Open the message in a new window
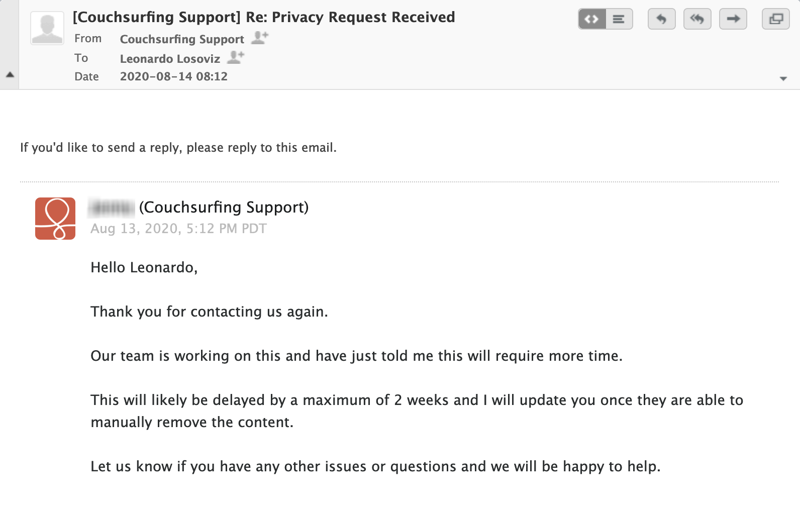This screenshot has height=509, width=800. coord(776,19)
